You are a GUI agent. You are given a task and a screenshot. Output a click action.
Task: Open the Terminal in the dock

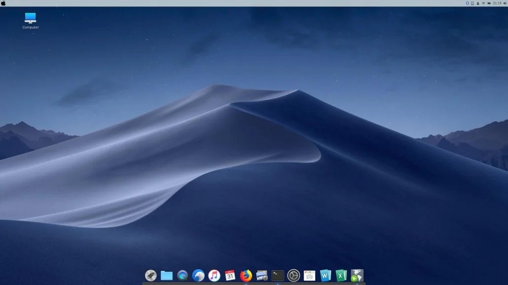(278, 275)
